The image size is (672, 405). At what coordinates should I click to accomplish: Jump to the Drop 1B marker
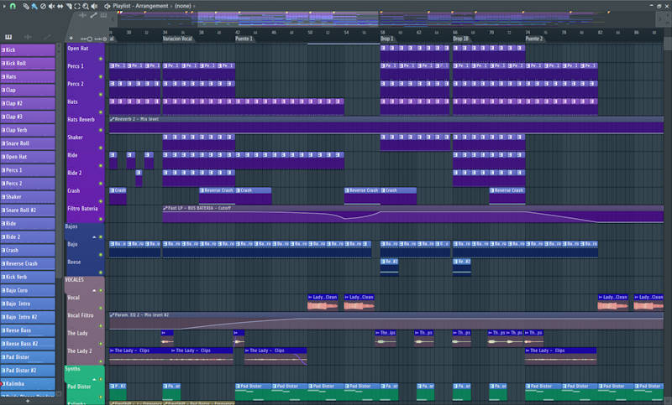(x=461, y=39)
